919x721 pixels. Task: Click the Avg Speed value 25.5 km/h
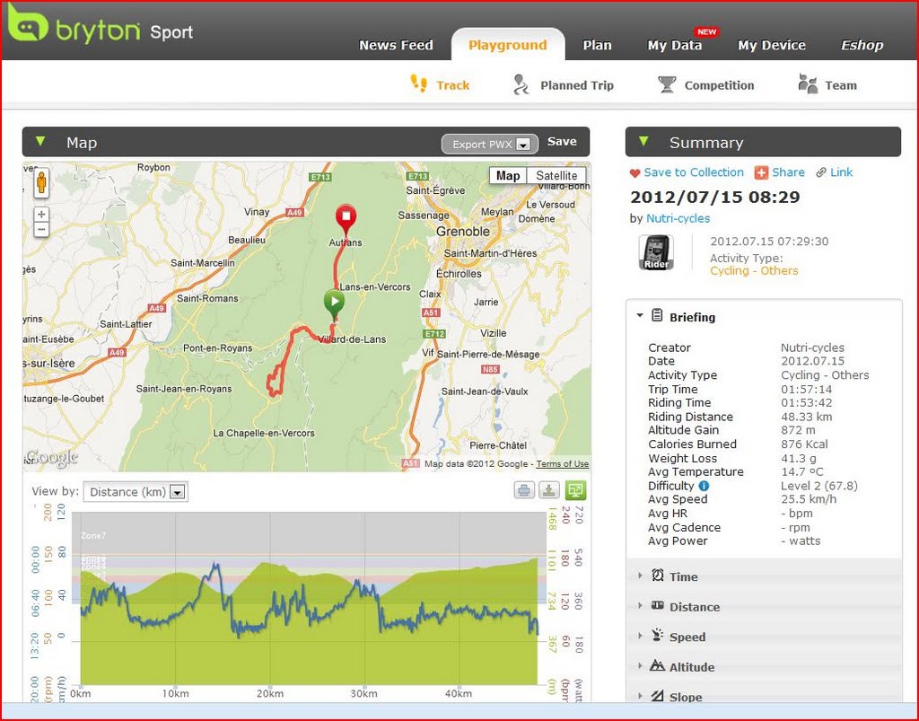coord(809,499)
